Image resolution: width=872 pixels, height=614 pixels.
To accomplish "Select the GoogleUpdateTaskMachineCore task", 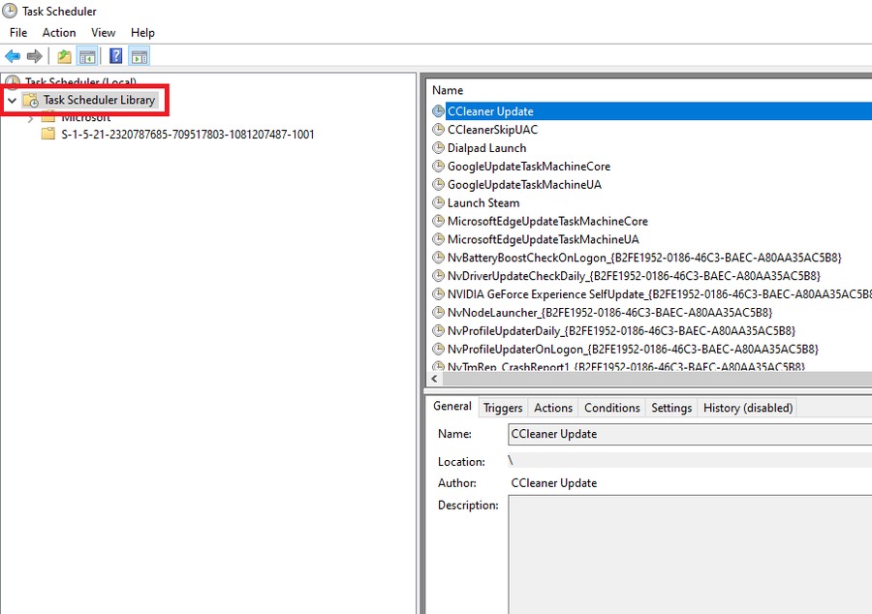I will click(528, 167).
